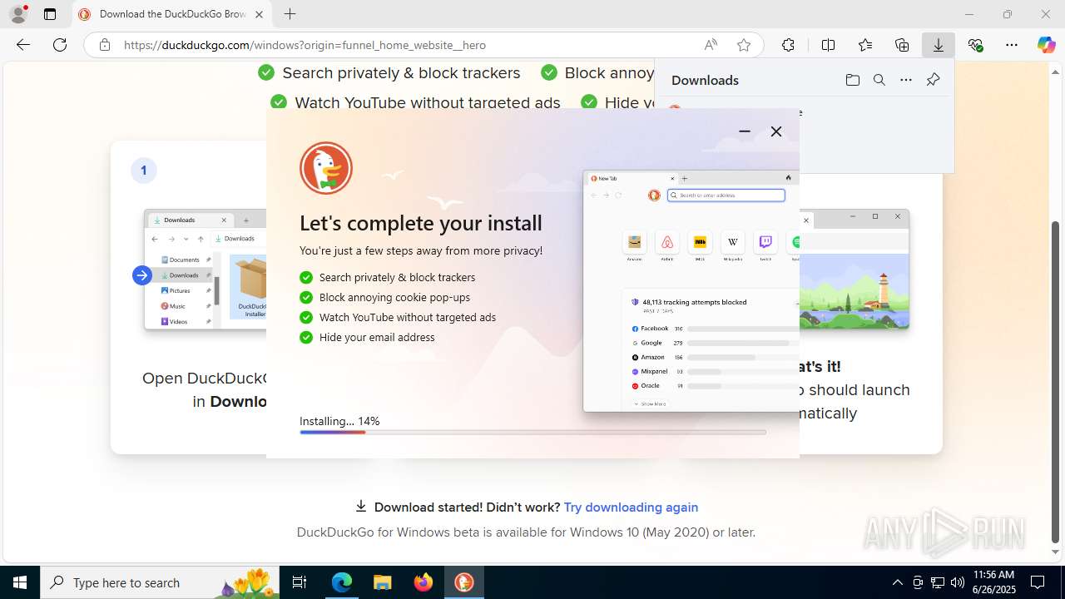Reload the page with the refresh icon

(x=60, y=45)
